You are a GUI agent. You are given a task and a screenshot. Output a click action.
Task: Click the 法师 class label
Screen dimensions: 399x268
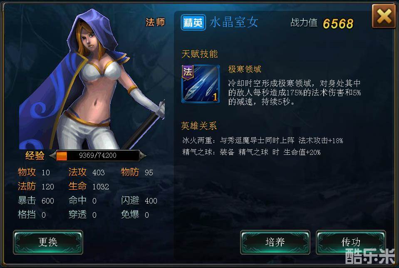(155, 22)
